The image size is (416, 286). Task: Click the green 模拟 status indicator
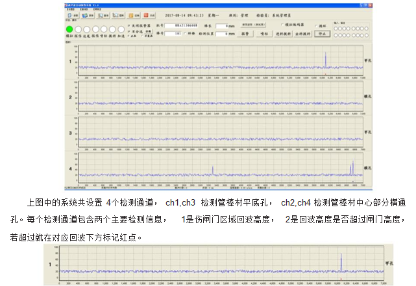click(69, 29)
